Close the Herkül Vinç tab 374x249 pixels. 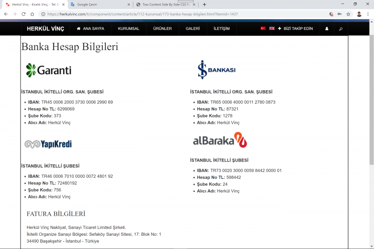point(63,4)
